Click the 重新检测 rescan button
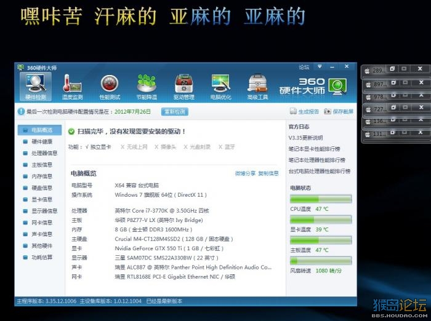Screen dimensions: 431x321 tap(175, 111)
